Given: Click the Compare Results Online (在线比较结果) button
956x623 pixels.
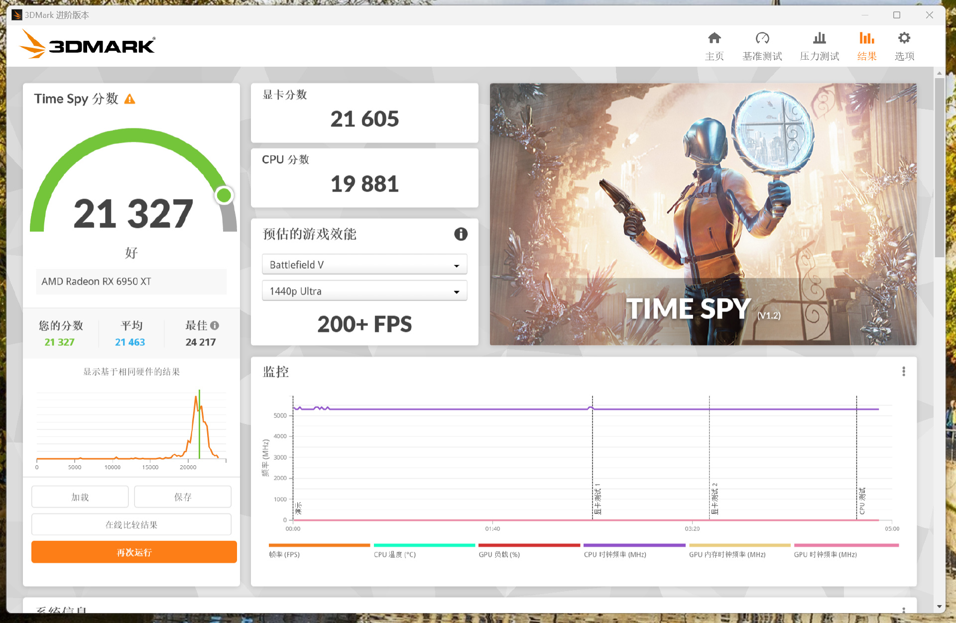Looking at the screenshot, I should click(x=131, y=524).
